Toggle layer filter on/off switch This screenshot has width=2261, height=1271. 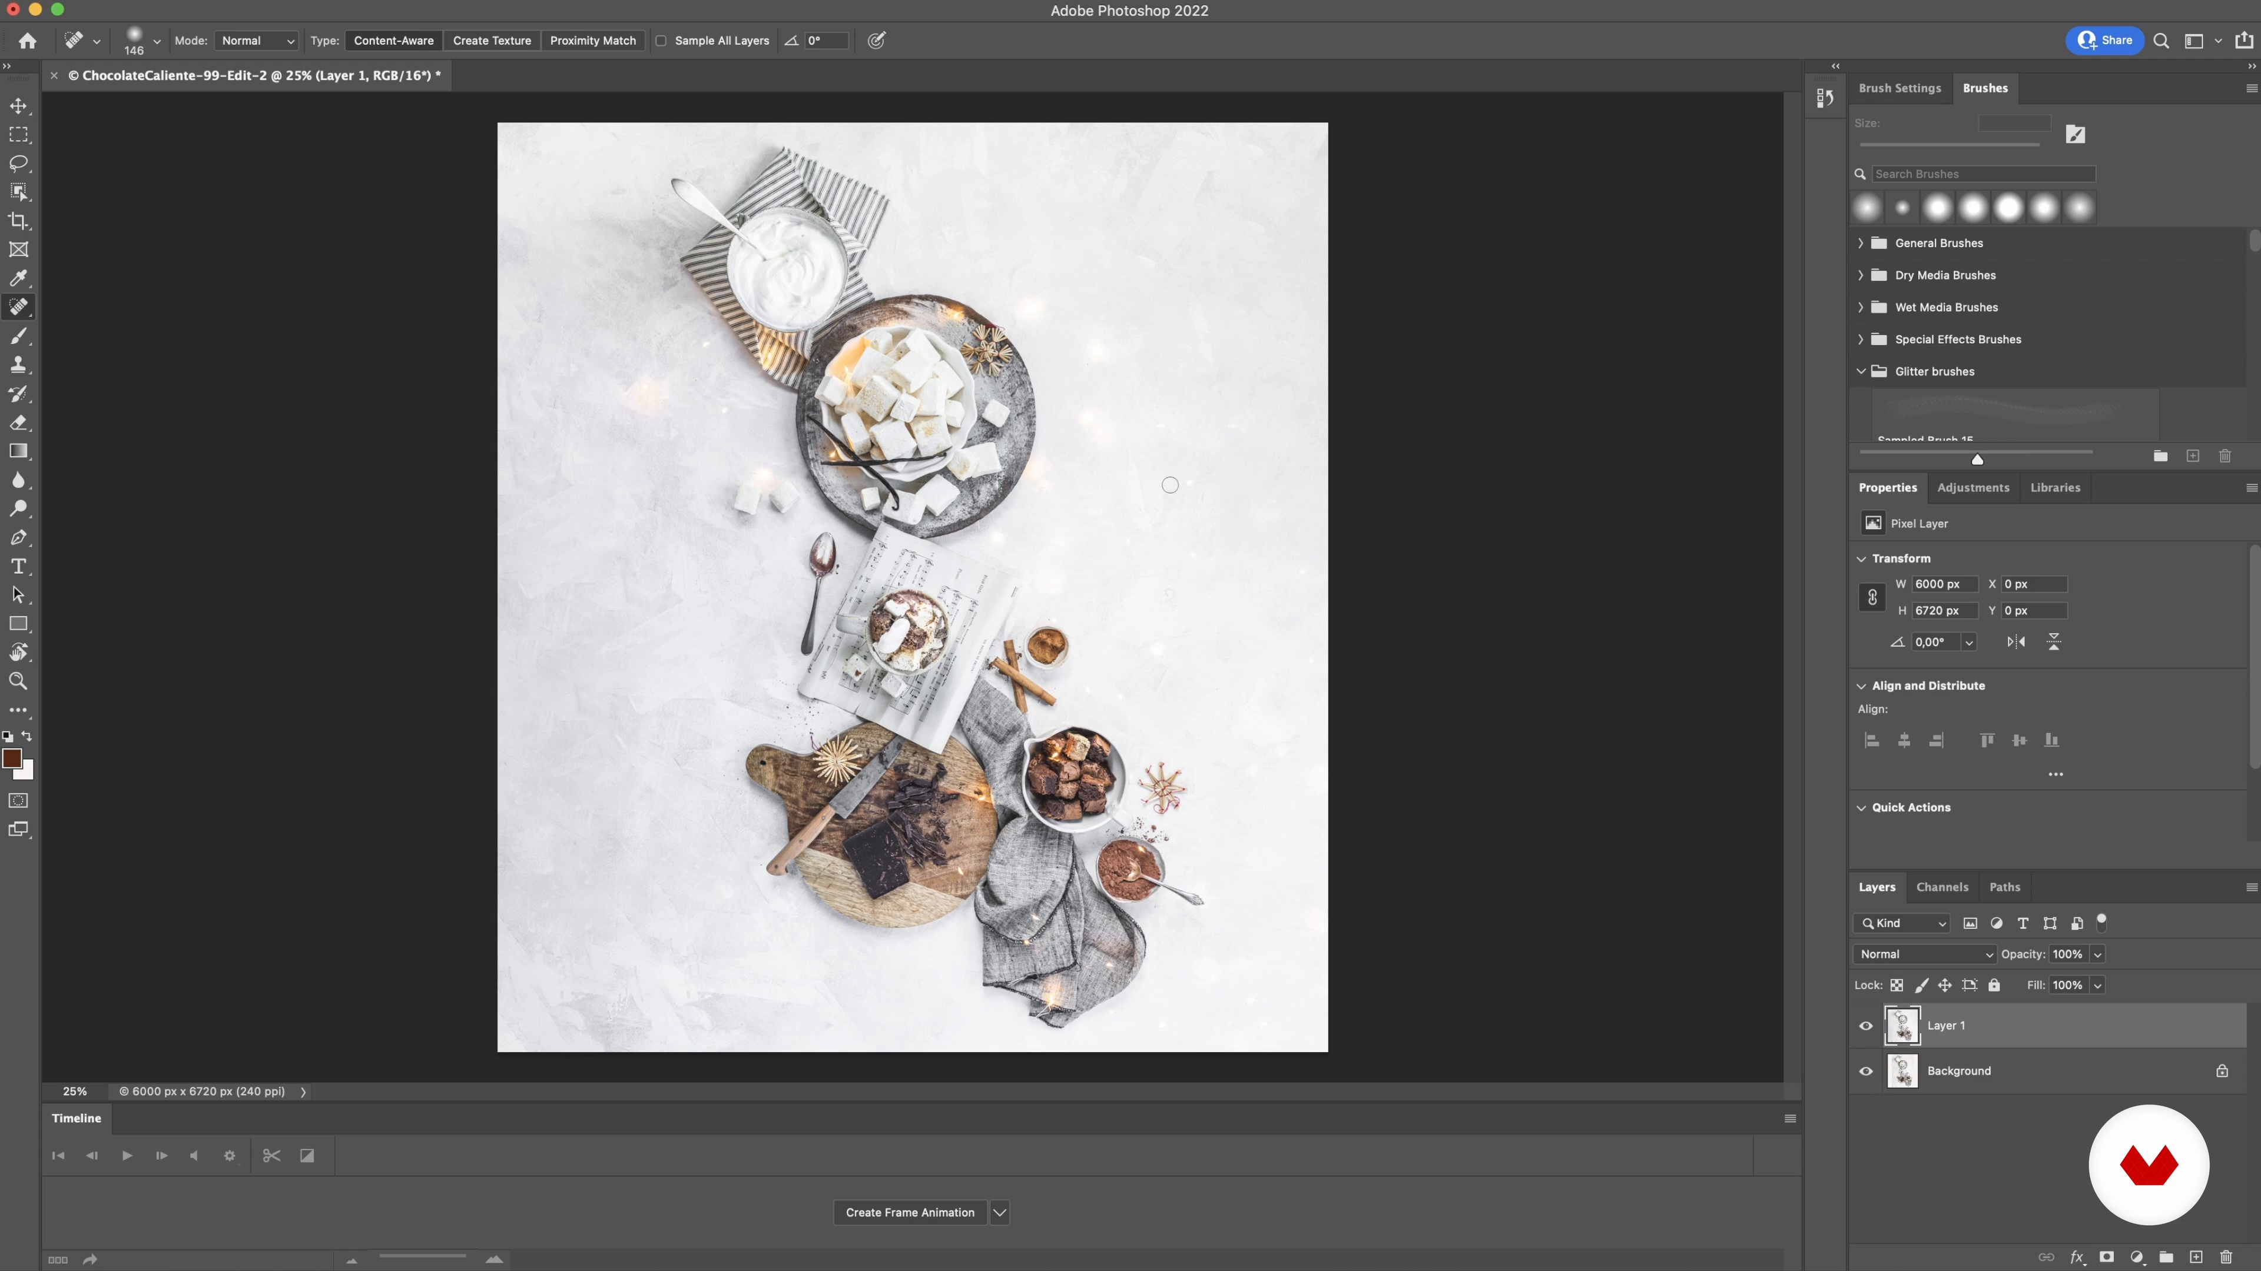(x=2101, y=922)
